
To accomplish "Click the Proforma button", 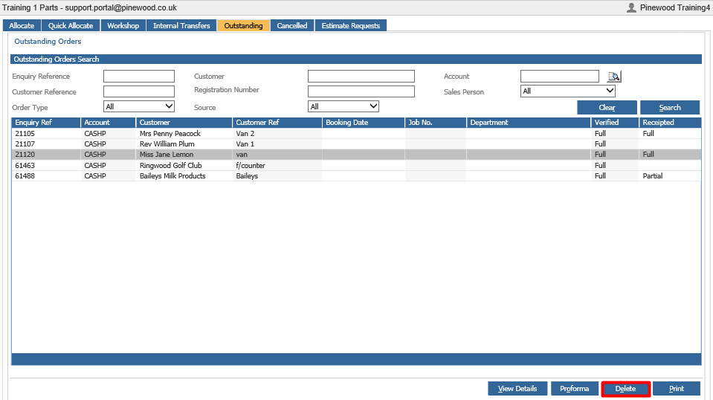I will [x=574, y=389].
